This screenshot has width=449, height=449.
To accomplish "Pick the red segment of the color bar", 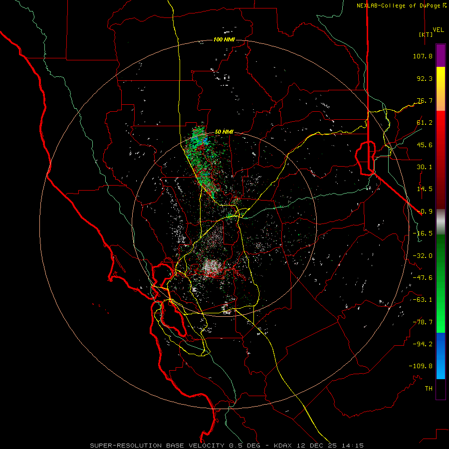I will (x=441, y=160).
